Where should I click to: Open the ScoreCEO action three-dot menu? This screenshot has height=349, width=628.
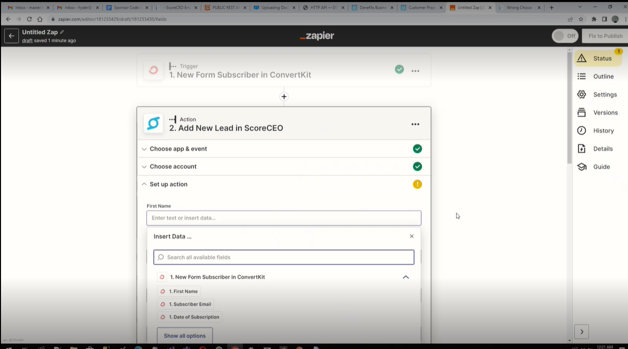tap(415, 124)
